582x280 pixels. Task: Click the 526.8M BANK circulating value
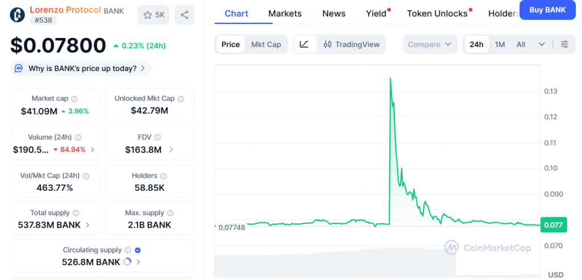pyautogui.click(x=91, y=262)
